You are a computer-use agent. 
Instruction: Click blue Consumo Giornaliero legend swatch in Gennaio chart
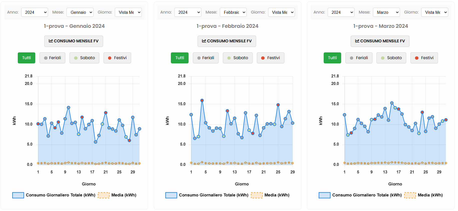tap(18, 195)
